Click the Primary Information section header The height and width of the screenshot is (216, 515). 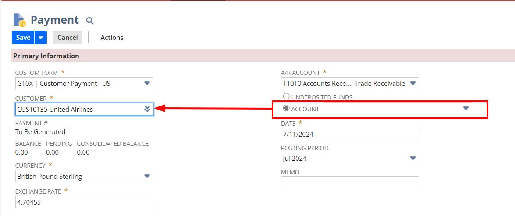coord(46,56)
